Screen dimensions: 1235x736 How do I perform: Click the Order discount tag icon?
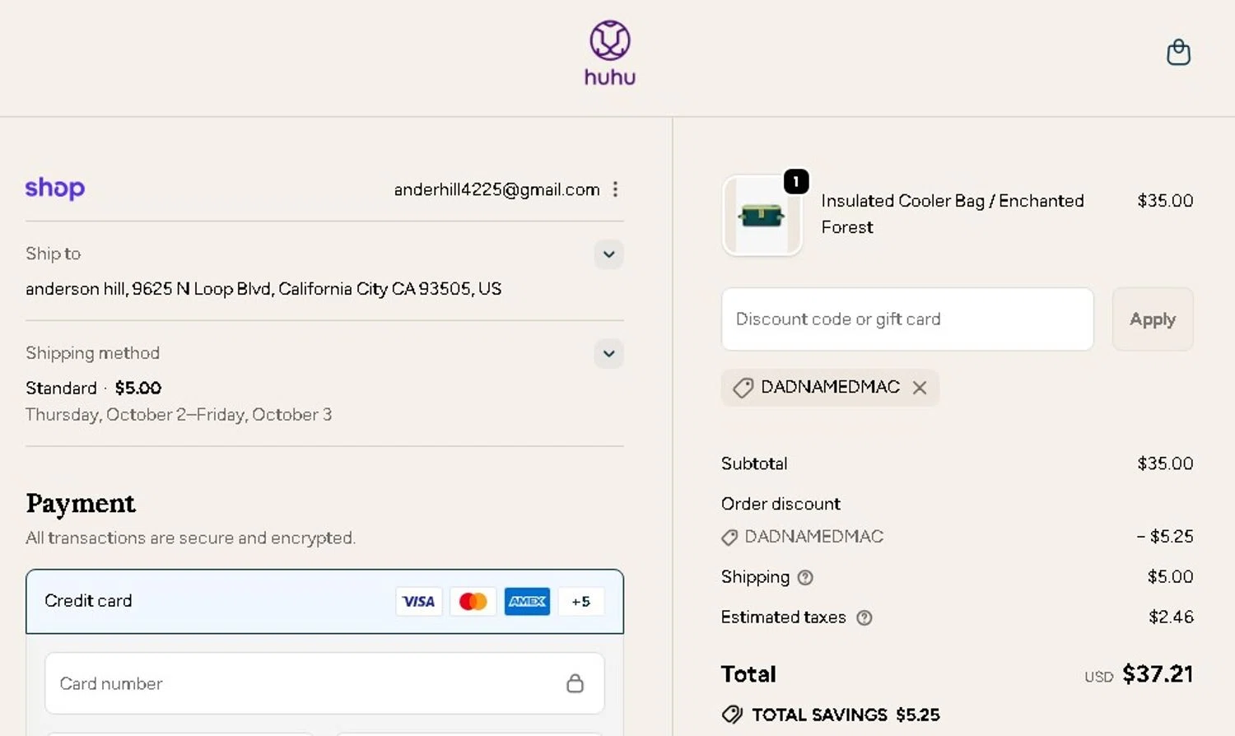pyautogui.click(x=729, y=538)
